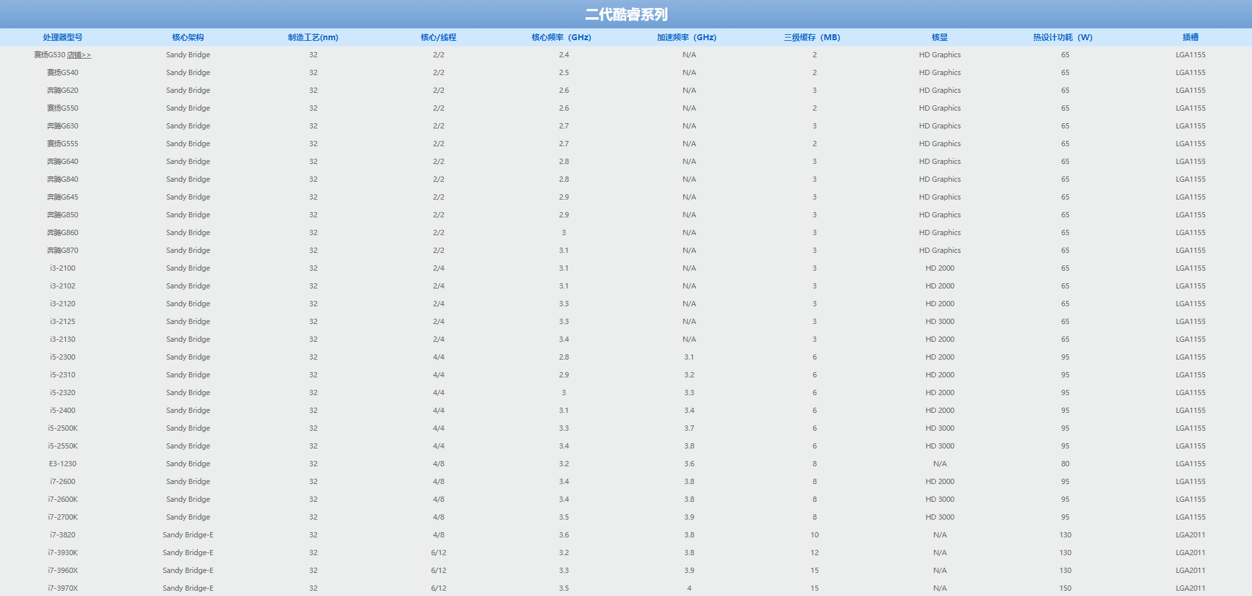Select the i5-2320 model name
Screen dimensions: 1252x596
click(63, 393)
